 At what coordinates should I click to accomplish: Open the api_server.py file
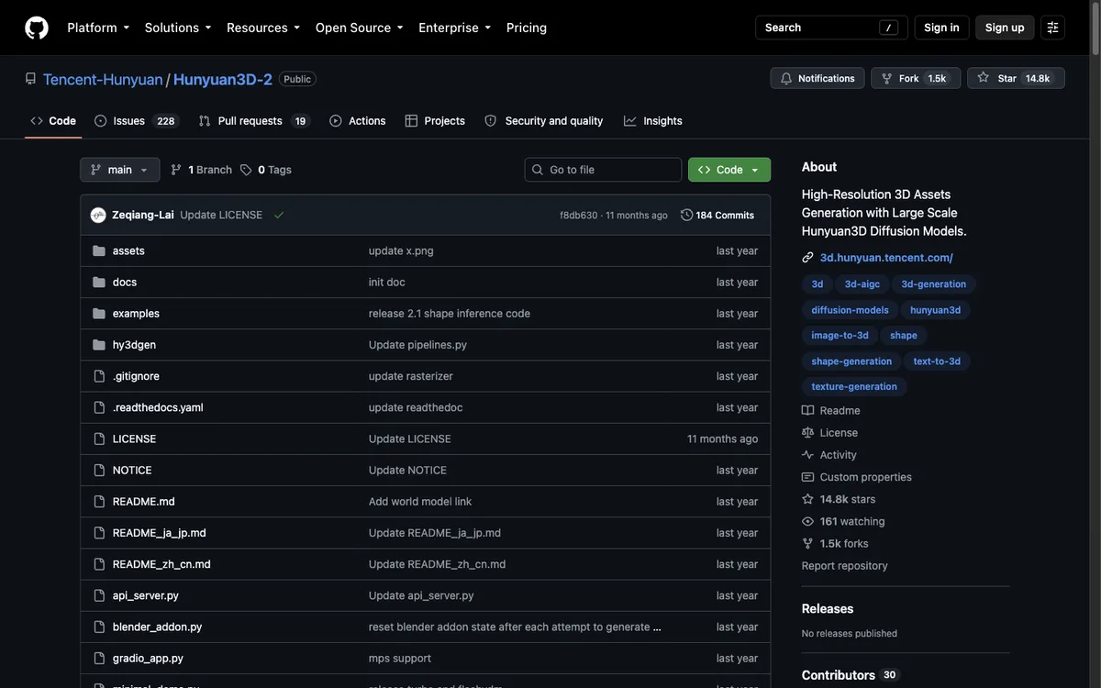click(x=146, y=595)
